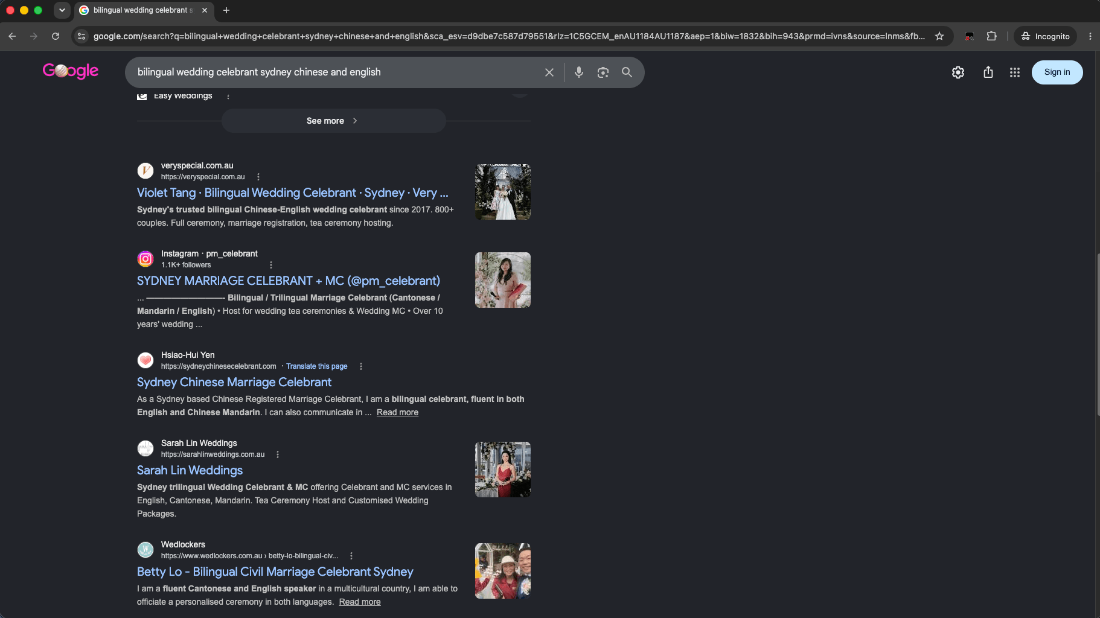Open more options for veryspecial.com.au result

pos(258,177)
